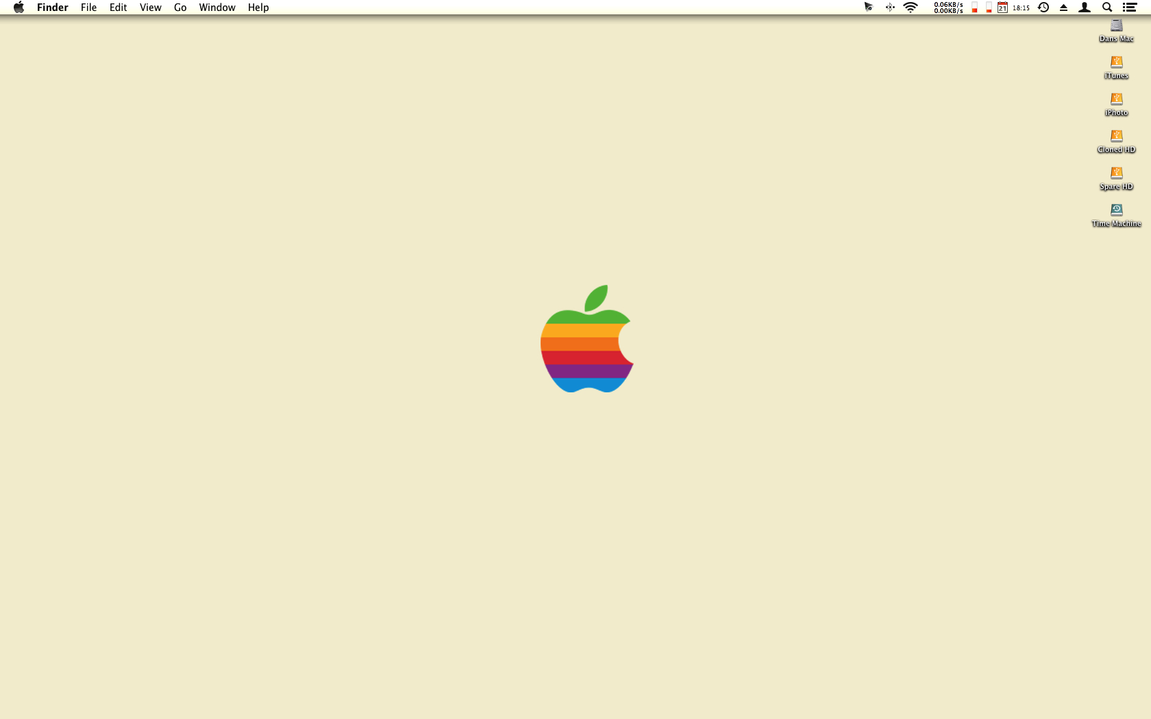Open the Edit menu
The image size is (1151, 719).
(x=118, y=8)
